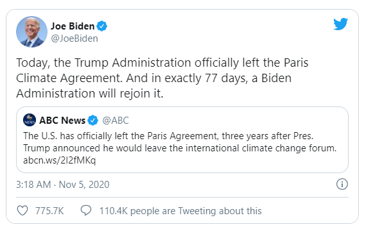Click the quoted tweet card border area
The height and width of the screenshot is (236, 373).
(182, 140)
